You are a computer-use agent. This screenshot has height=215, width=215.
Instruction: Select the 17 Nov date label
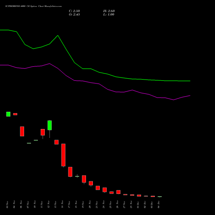[x=69, y=205]
